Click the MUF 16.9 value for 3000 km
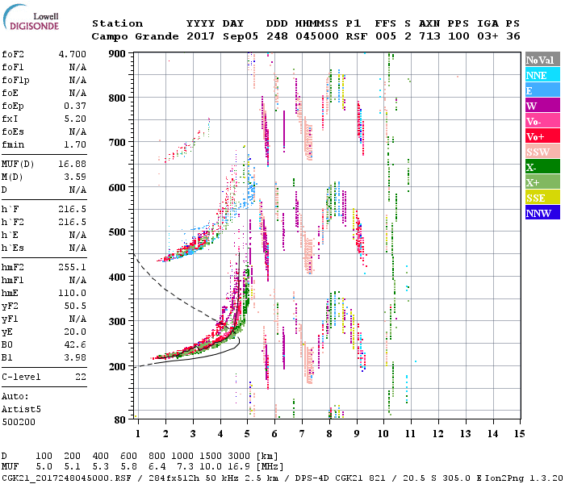Screen dimensions: 565x484 coord(239,467)
